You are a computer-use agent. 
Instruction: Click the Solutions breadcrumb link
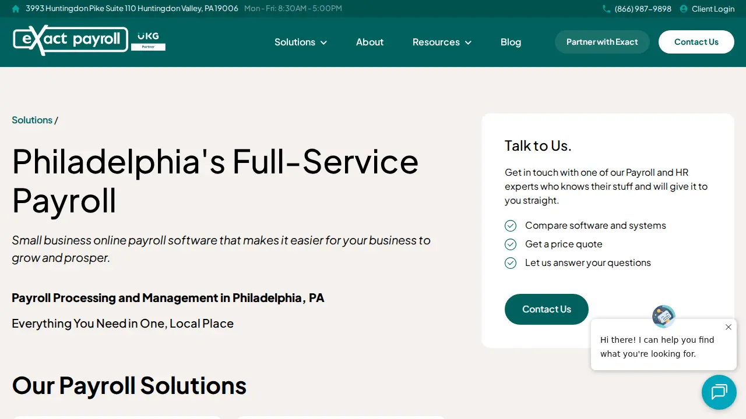pyautogui.click(x=32, y=120)
